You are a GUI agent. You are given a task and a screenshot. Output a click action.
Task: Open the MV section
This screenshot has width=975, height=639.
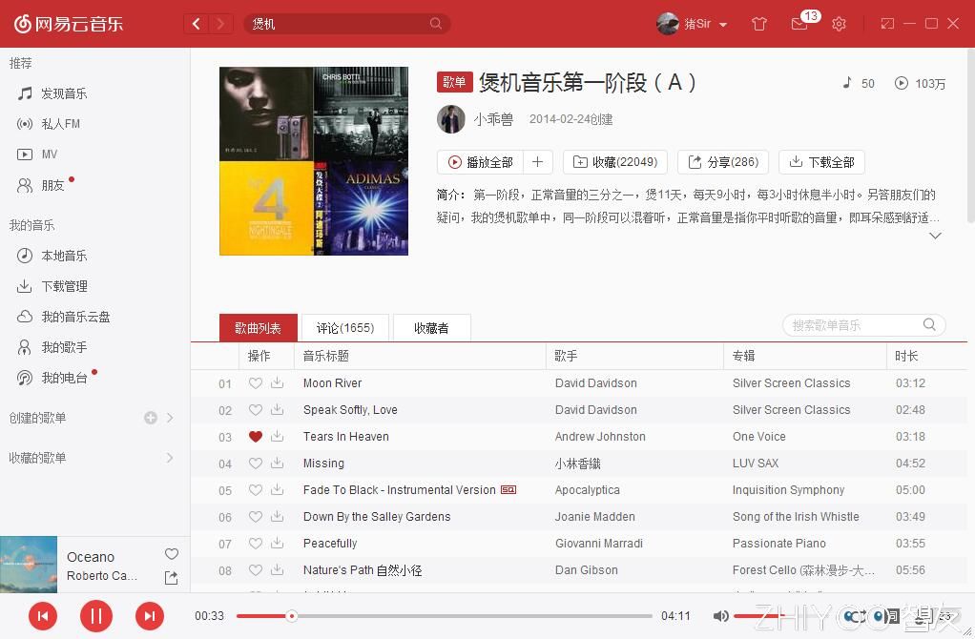[55, 155]
